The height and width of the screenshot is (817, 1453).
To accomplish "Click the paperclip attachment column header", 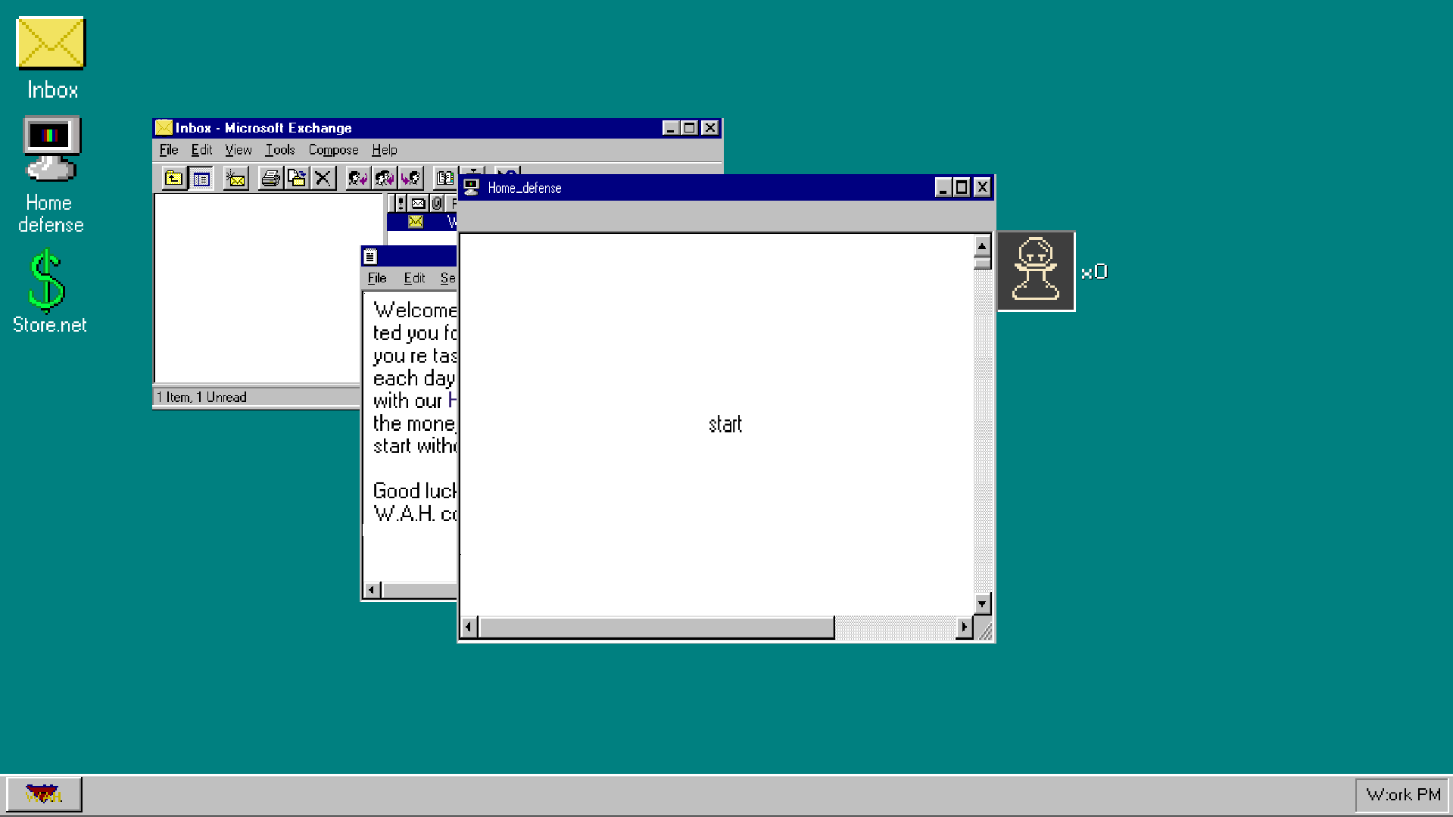I will click(x=437, y=203).
